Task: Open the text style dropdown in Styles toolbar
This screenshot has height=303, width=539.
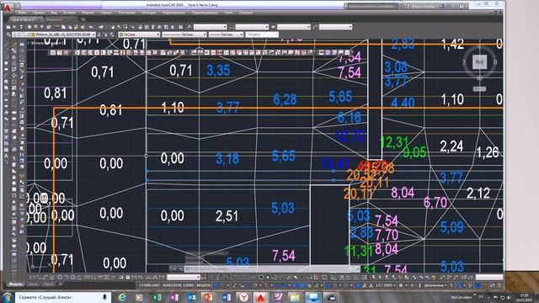Action: [211, 27]
